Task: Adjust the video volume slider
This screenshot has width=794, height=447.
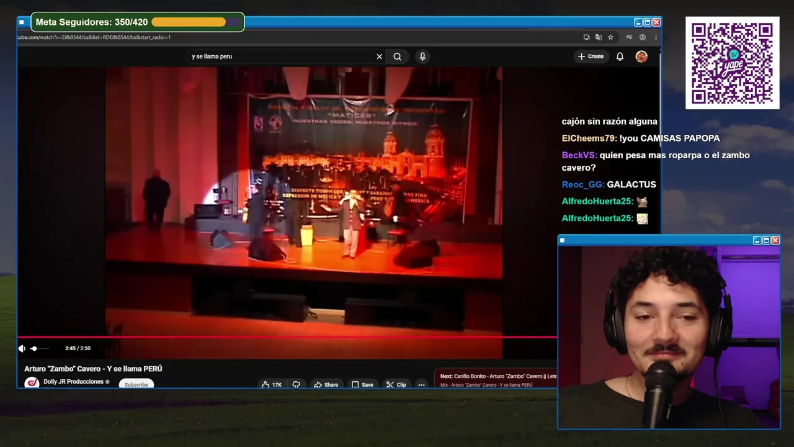Action: [x=38, y=348]
